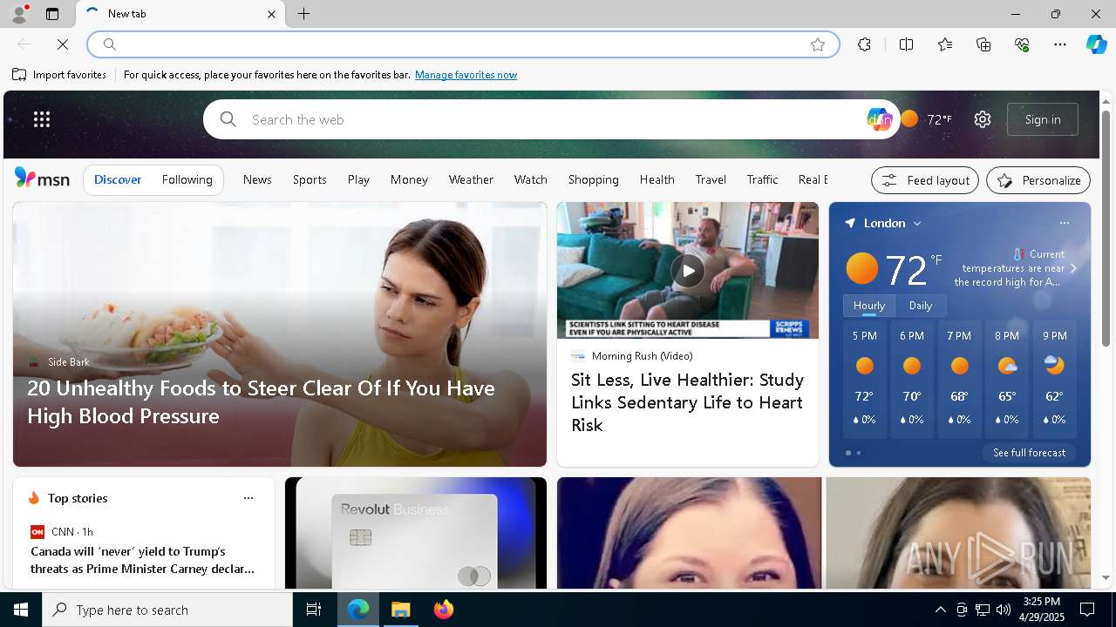This screenshot has height=627, width=1116.
Task: Launch the Copilot sidebar icon
Action: pyautogui.click(x=1096, y=44)
